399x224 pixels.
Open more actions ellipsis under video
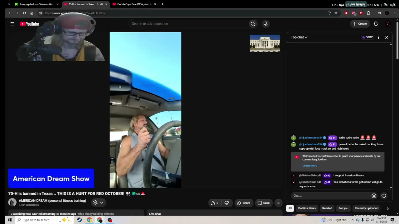(x=278, y=203)
